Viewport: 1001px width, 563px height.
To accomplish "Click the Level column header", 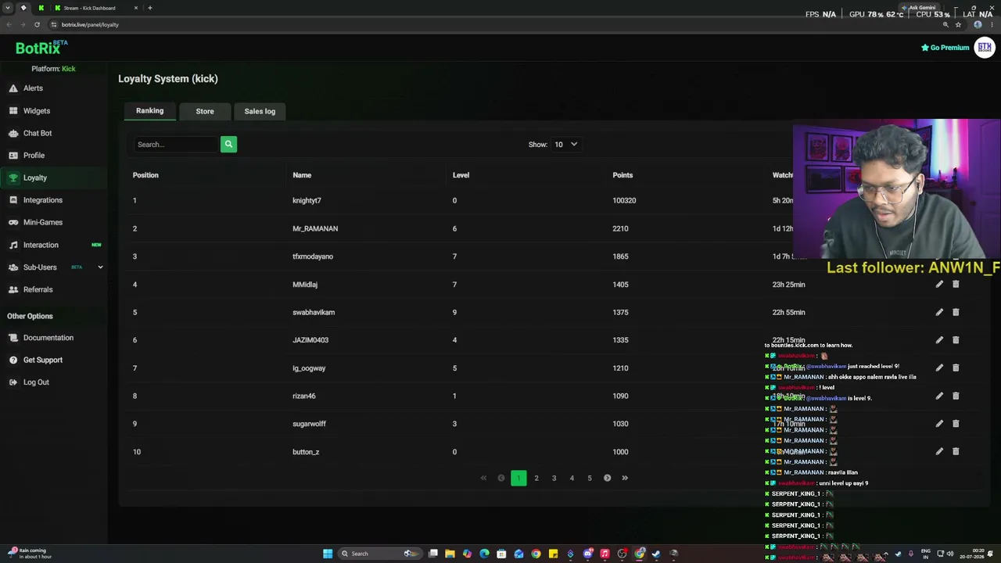I will 461,175.
